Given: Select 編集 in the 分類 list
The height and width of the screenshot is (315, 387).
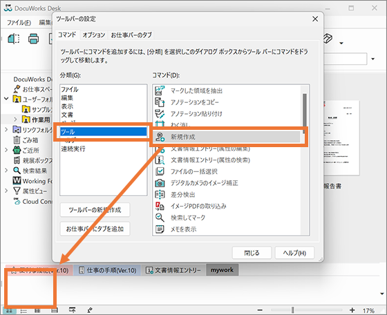Looking at the screenshot, I should click(67, 98).
